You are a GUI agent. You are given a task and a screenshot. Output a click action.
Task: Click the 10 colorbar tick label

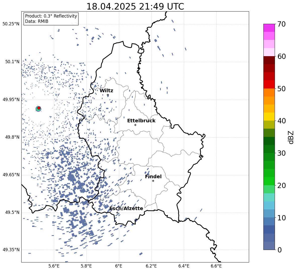click(281, 218)
